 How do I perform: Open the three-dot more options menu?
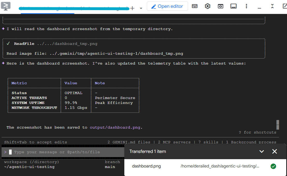[x=246, y=6]
